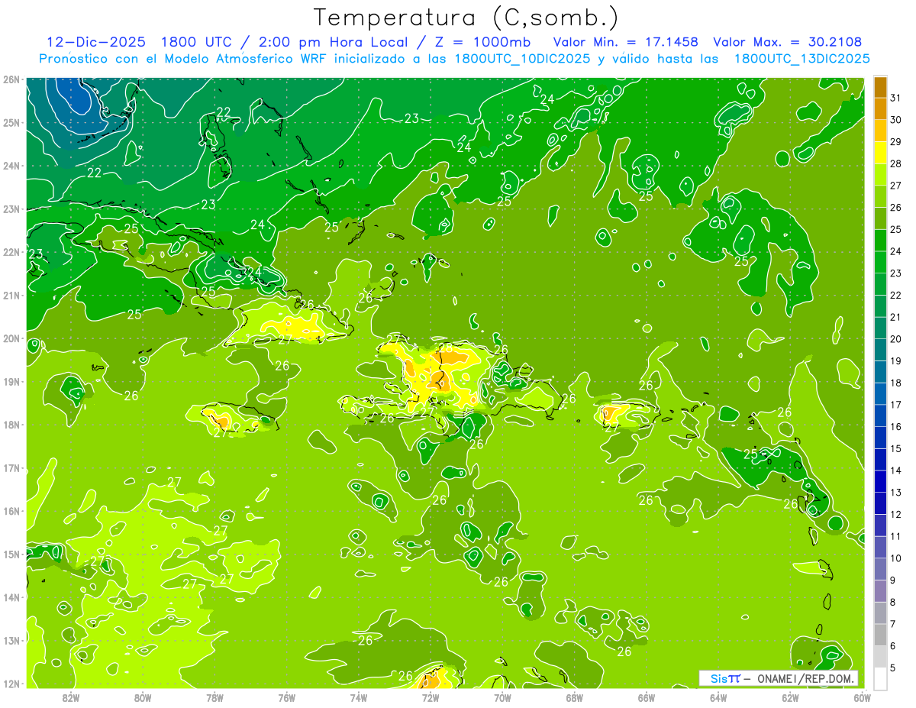916x708 pixels.
Task: Click the 'Valor Max. = 30.2108' value
Action: [x=788, y=42]
